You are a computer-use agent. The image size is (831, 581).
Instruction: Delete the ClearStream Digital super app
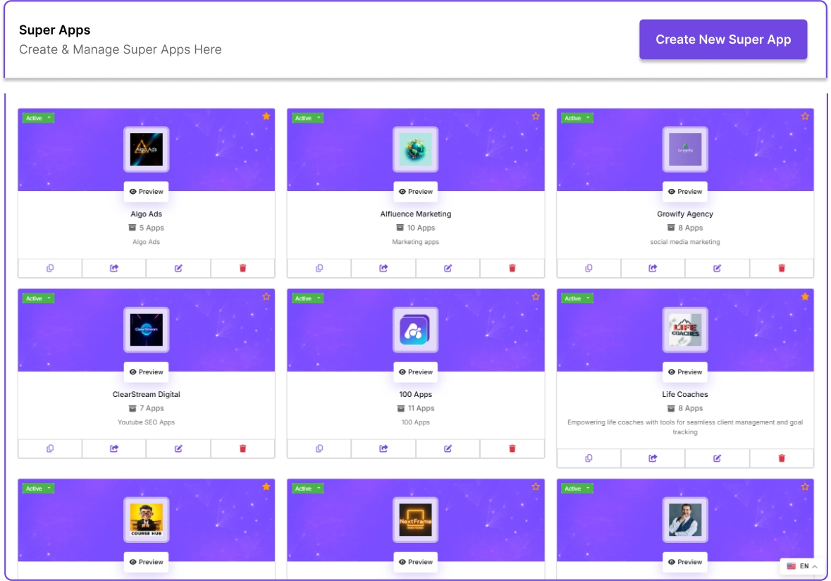pyautogui.click(x=242, y=448)
